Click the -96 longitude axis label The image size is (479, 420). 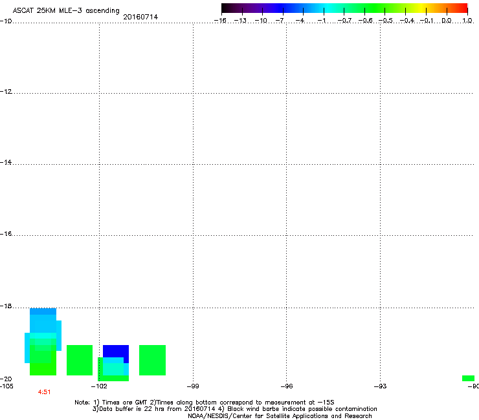point(287,386)
